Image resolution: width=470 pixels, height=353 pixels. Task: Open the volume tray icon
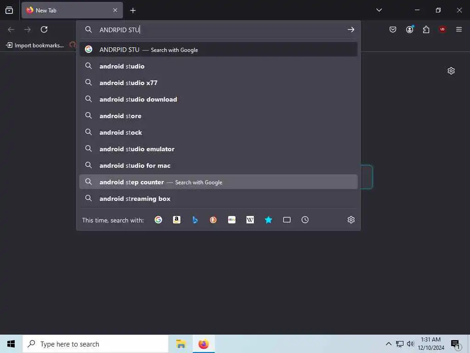(x=410, y=344)
